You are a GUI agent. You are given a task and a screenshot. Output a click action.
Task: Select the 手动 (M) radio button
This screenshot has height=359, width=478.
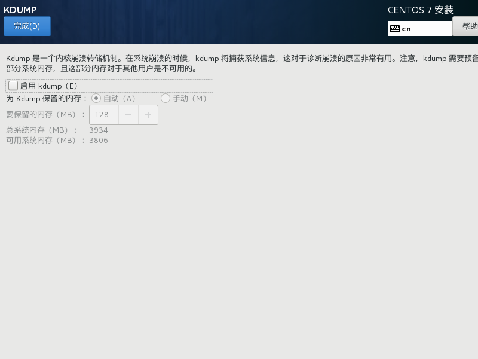click(166, 98)
